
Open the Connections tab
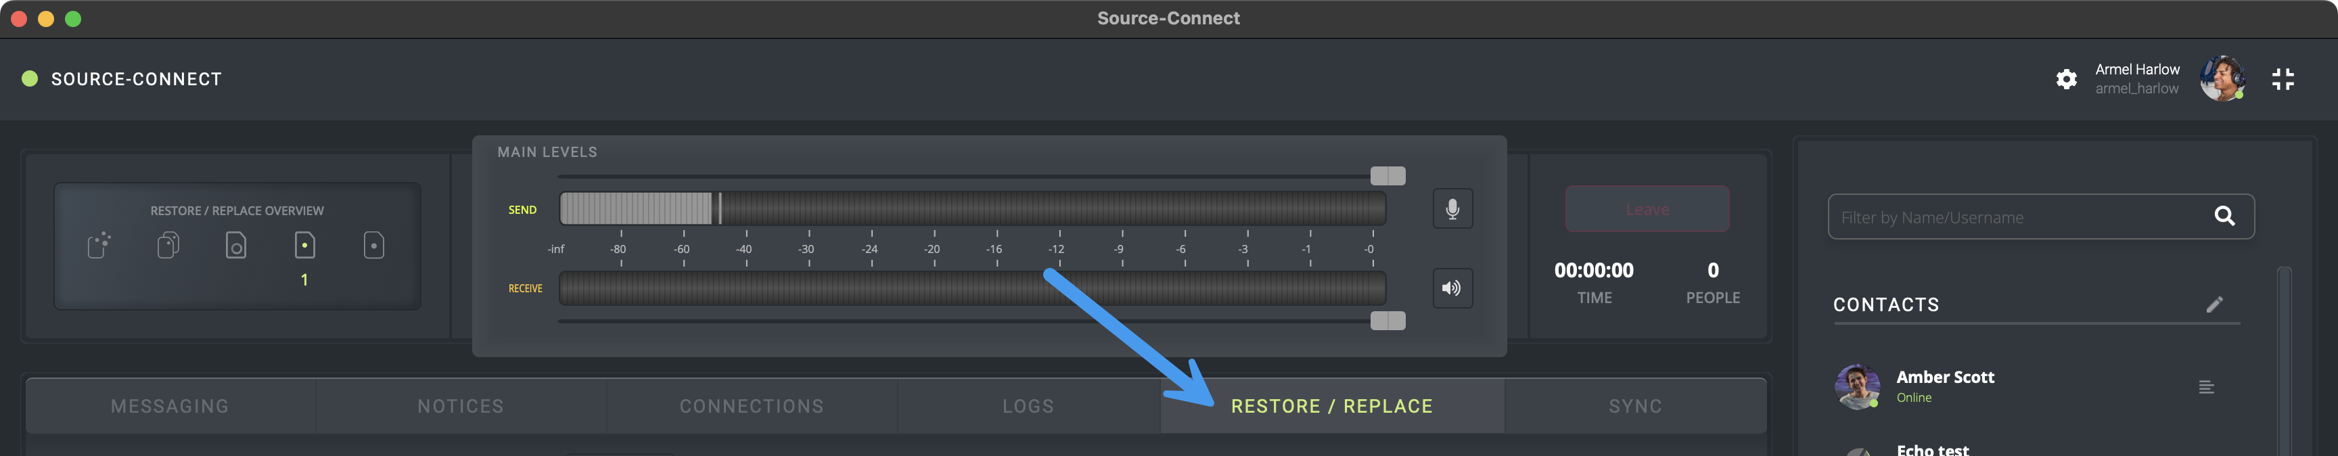(752, 406)
